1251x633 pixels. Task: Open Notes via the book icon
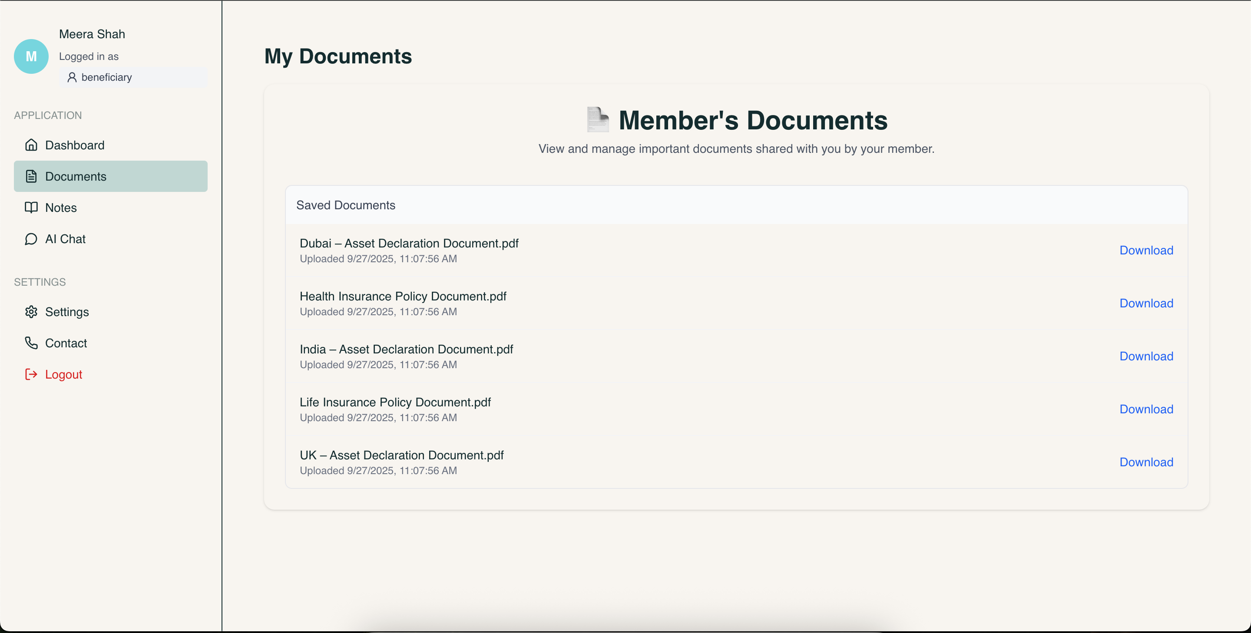(31, 207)
